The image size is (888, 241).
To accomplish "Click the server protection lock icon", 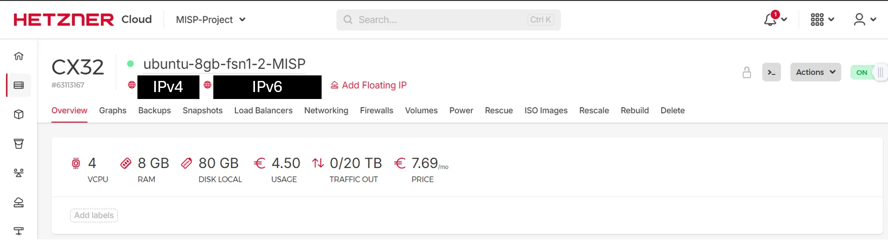I will click(746, 72).
